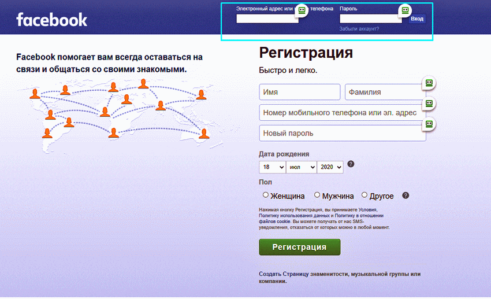Open the Условия terms link

[367, 210]
